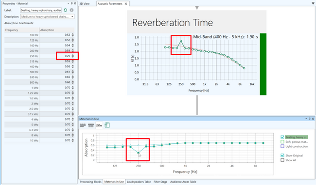Screen dimensions: 316x185
Task: Close the Materials in Use panel
Action: click(x=313, y=119)
